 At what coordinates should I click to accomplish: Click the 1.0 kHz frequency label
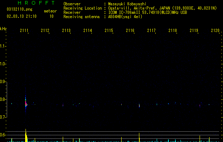[x=3, y=64]
